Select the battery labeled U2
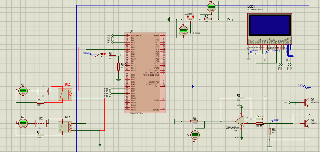 point(41,123)
